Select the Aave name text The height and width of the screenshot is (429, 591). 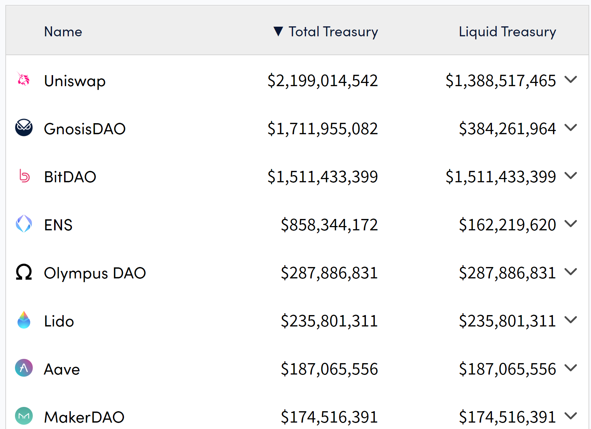coord(62,369)
